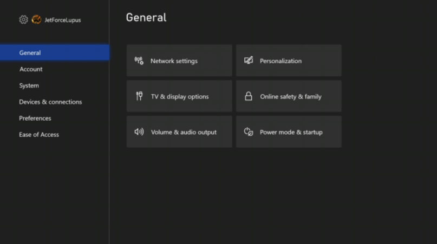Click the TV & display cable icon
437x244 pixels.
[139, 96]
